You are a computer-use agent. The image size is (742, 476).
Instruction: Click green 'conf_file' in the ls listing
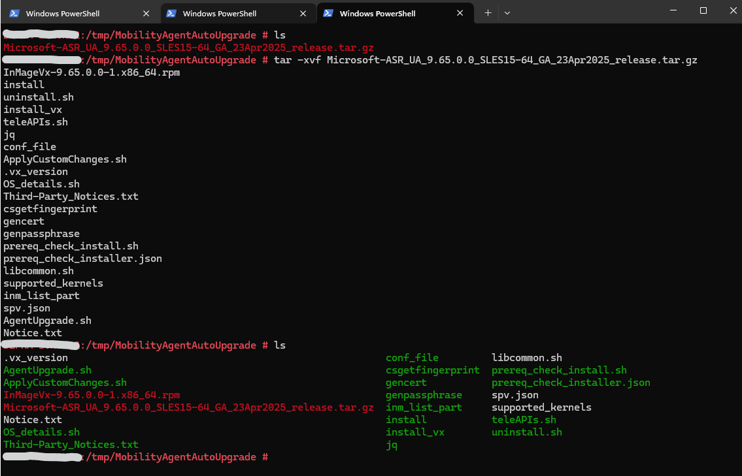(412, 358)
